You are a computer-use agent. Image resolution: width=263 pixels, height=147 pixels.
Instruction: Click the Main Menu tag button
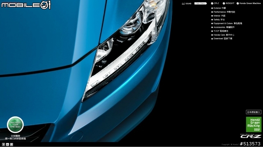201,3
